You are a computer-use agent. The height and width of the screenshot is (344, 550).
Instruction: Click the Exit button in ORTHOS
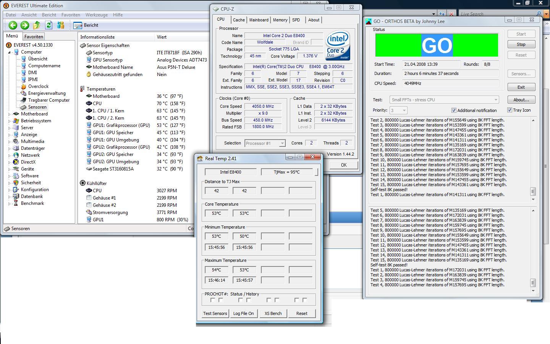pos(521,87)
